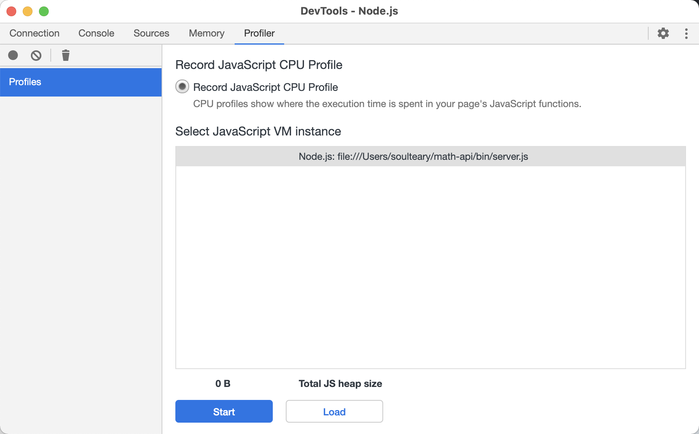699x434 pixels.
Task: Open the three-dot customize menu
Action: click(x=686, y=33)
